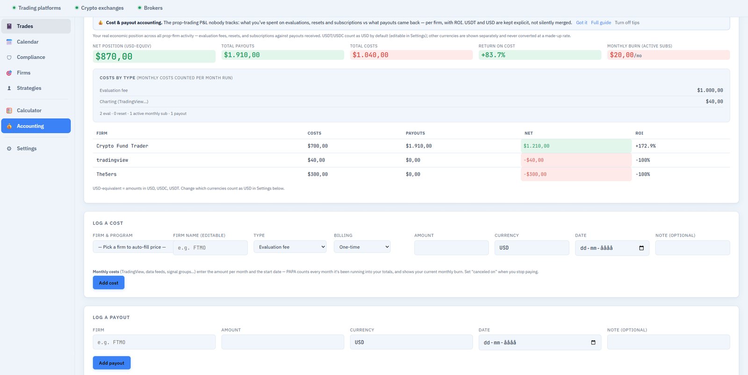Click the Accounting money bag icon
Image resolution: width=748 pixels, height=375 pixels.
9,126
